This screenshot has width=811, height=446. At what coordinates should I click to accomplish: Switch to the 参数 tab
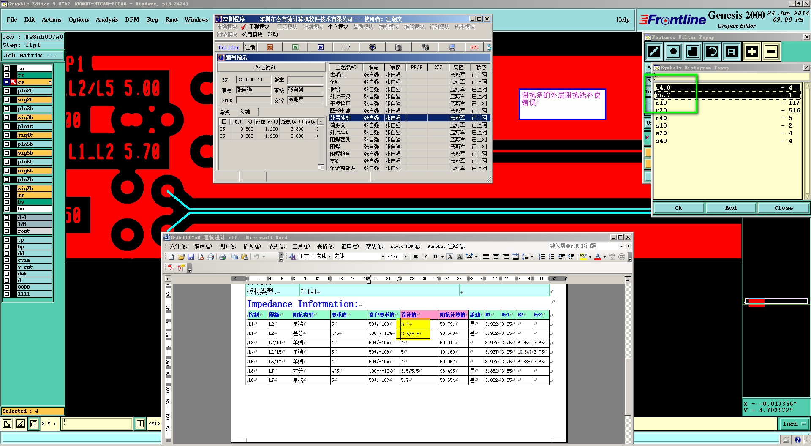click(x=245, y=112)
